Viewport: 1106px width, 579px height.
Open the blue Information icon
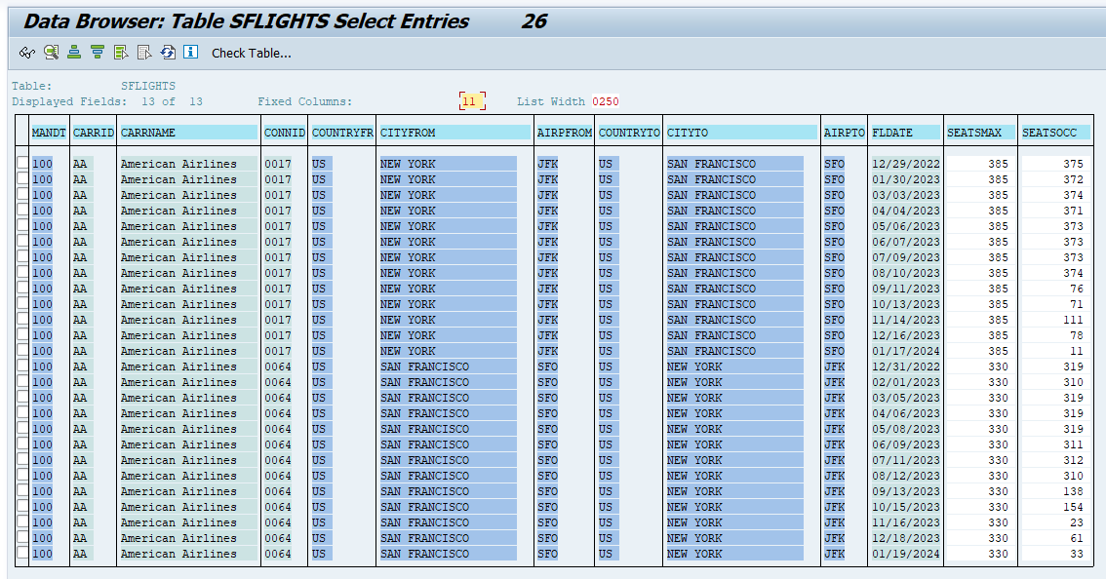[x=190, y=53]
